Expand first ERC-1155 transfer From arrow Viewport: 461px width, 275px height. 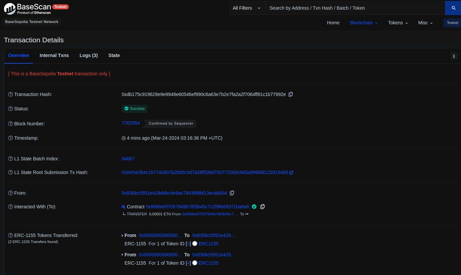coord(122,236)
